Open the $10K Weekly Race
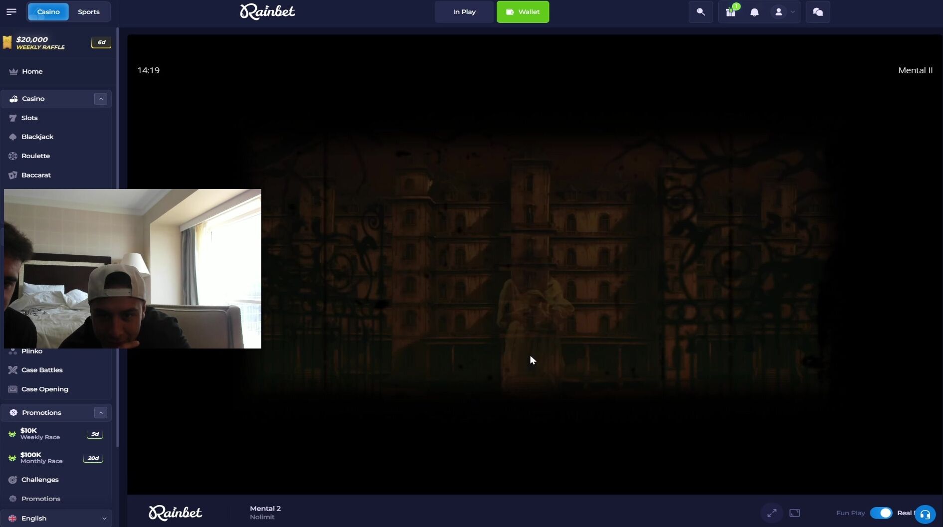This screenshot has width=943, height=527. (x=56, y=434)
